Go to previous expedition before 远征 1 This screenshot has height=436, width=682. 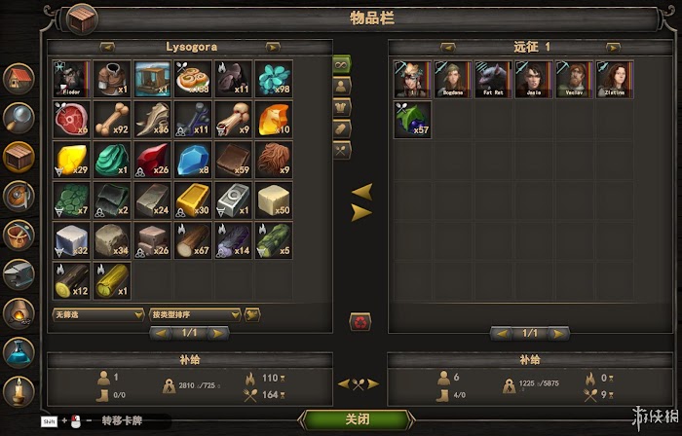[447, 47]
